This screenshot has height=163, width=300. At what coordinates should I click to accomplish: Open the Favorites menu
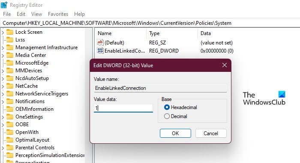point(58,14)
